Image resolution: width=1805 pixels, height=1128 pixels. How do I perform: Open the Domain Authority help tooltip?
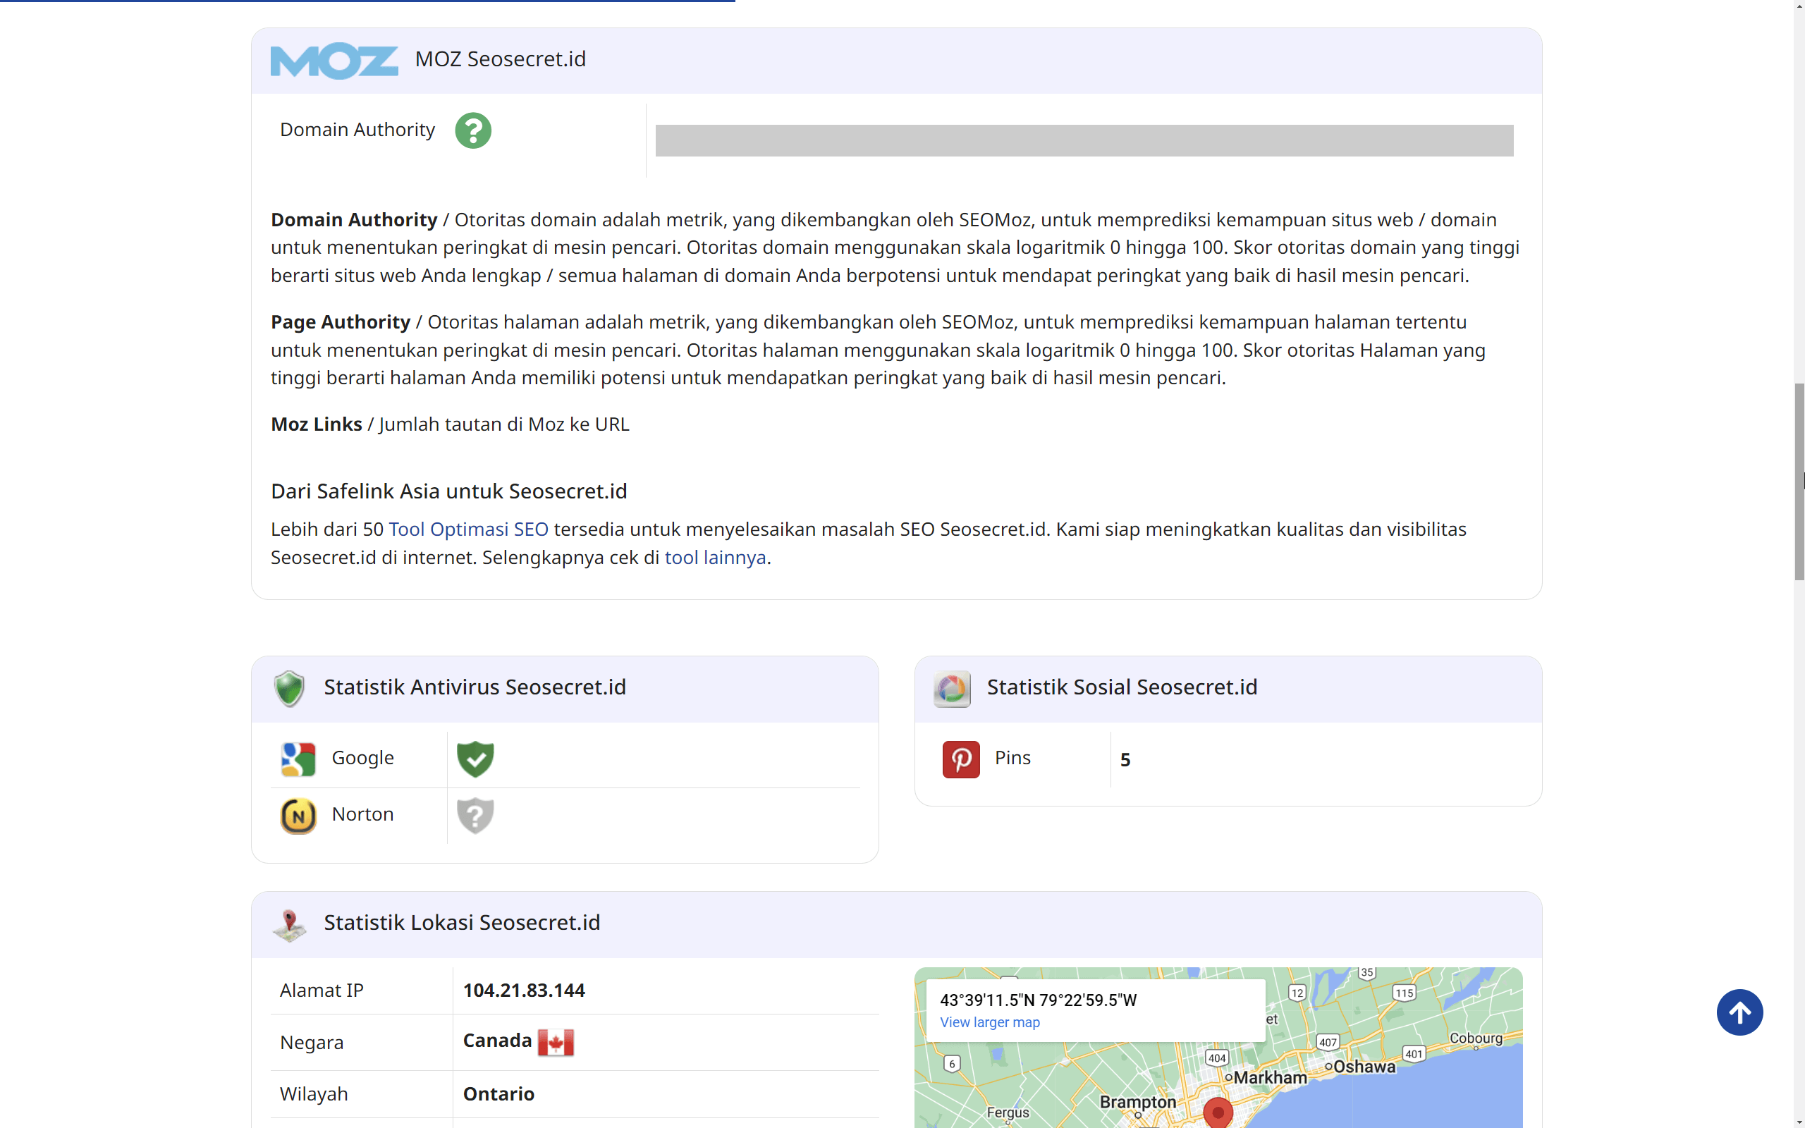[x=475, y=130]
